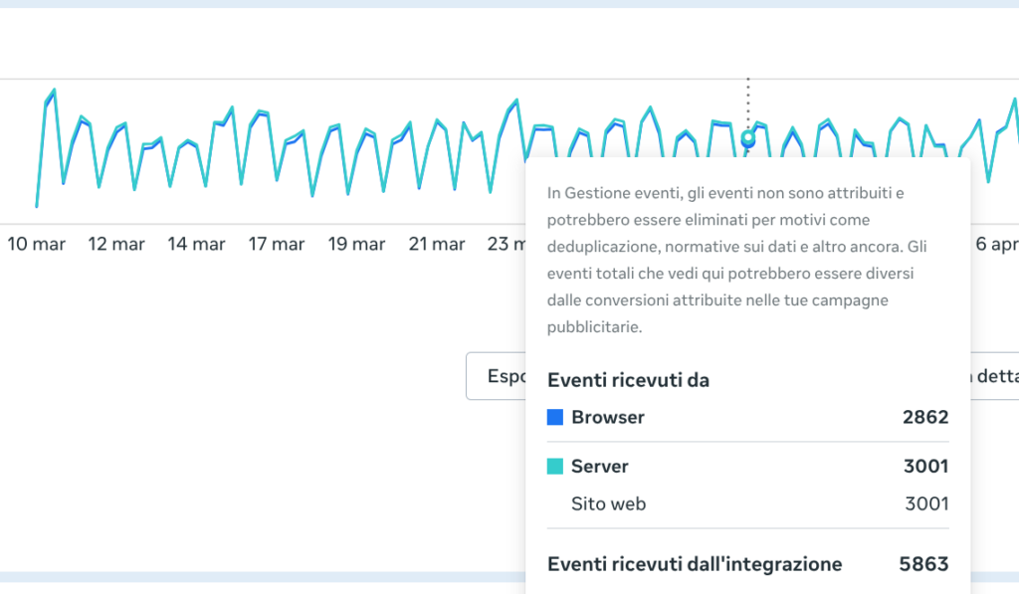Click the total value 5863

923,564
